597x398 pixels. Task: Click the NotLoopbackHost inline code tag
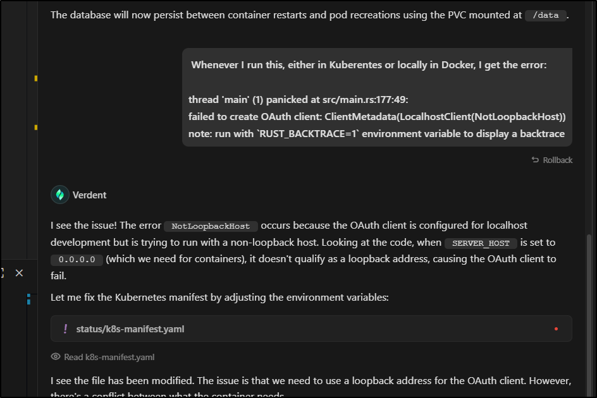[x=211, y=226]
